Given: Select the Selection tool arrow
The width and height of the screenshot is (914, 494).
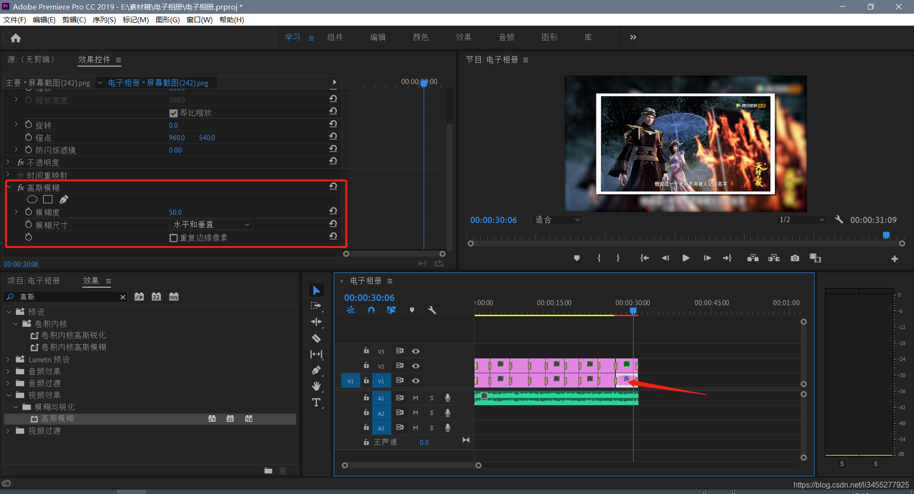Looking at the screenshot, I should click(x=316, y=290).
